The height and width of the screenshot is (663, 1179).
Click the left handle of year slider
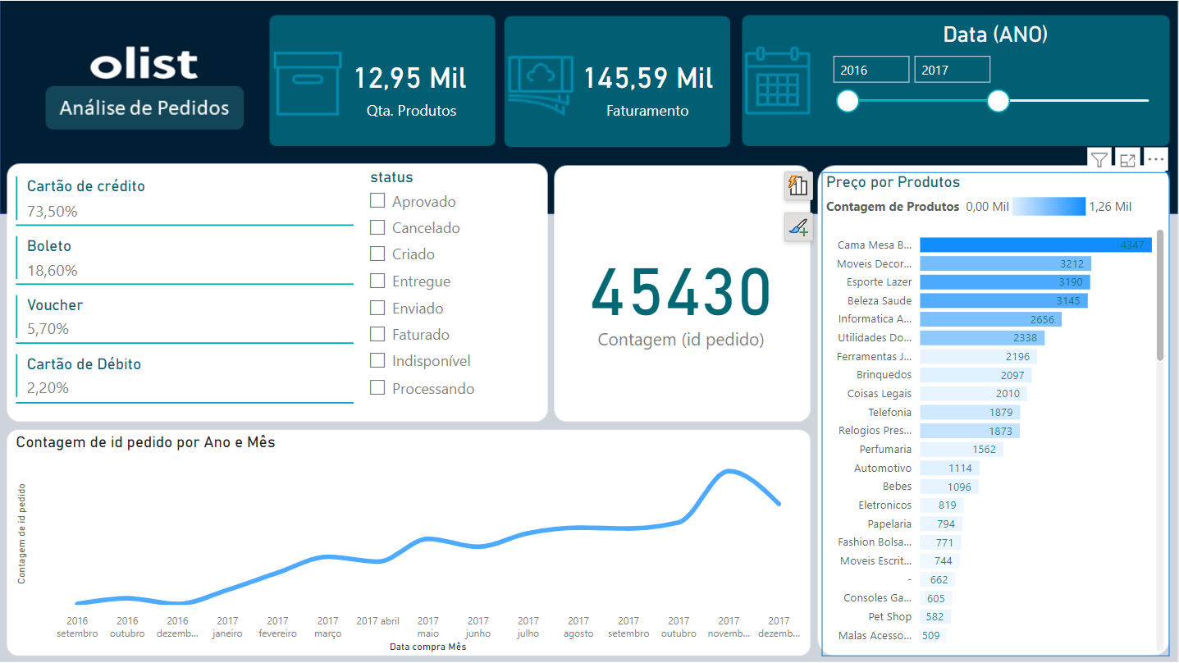(848, 101)
